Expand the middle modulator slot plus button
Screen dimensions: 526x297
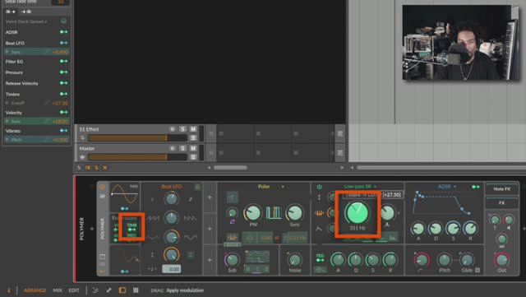[210, 229]
